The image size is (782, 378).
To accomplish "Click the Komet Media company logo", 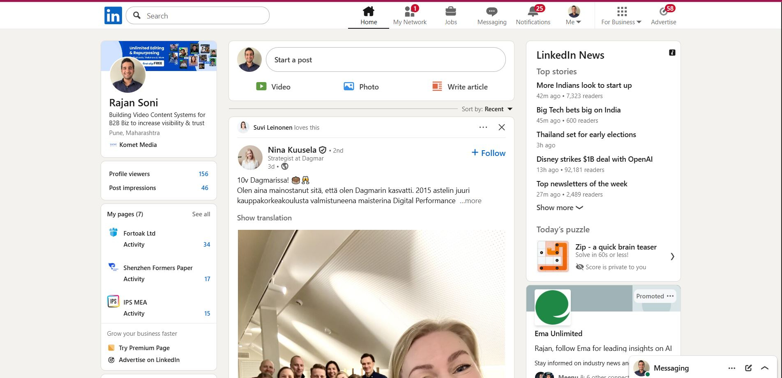I will [x=113, y=144].
